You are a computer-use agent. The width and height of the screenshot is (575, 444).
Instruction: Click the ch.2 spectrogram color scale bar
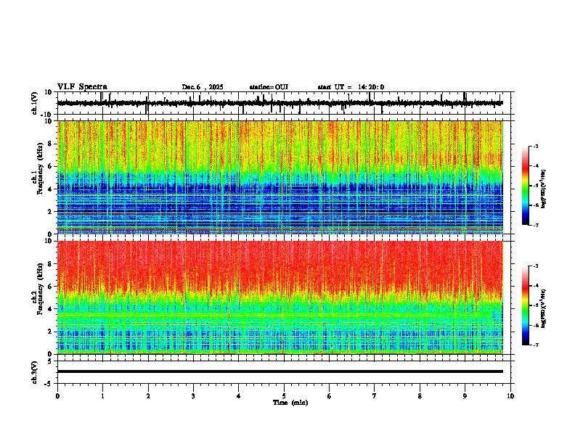[x=525, y=305]
